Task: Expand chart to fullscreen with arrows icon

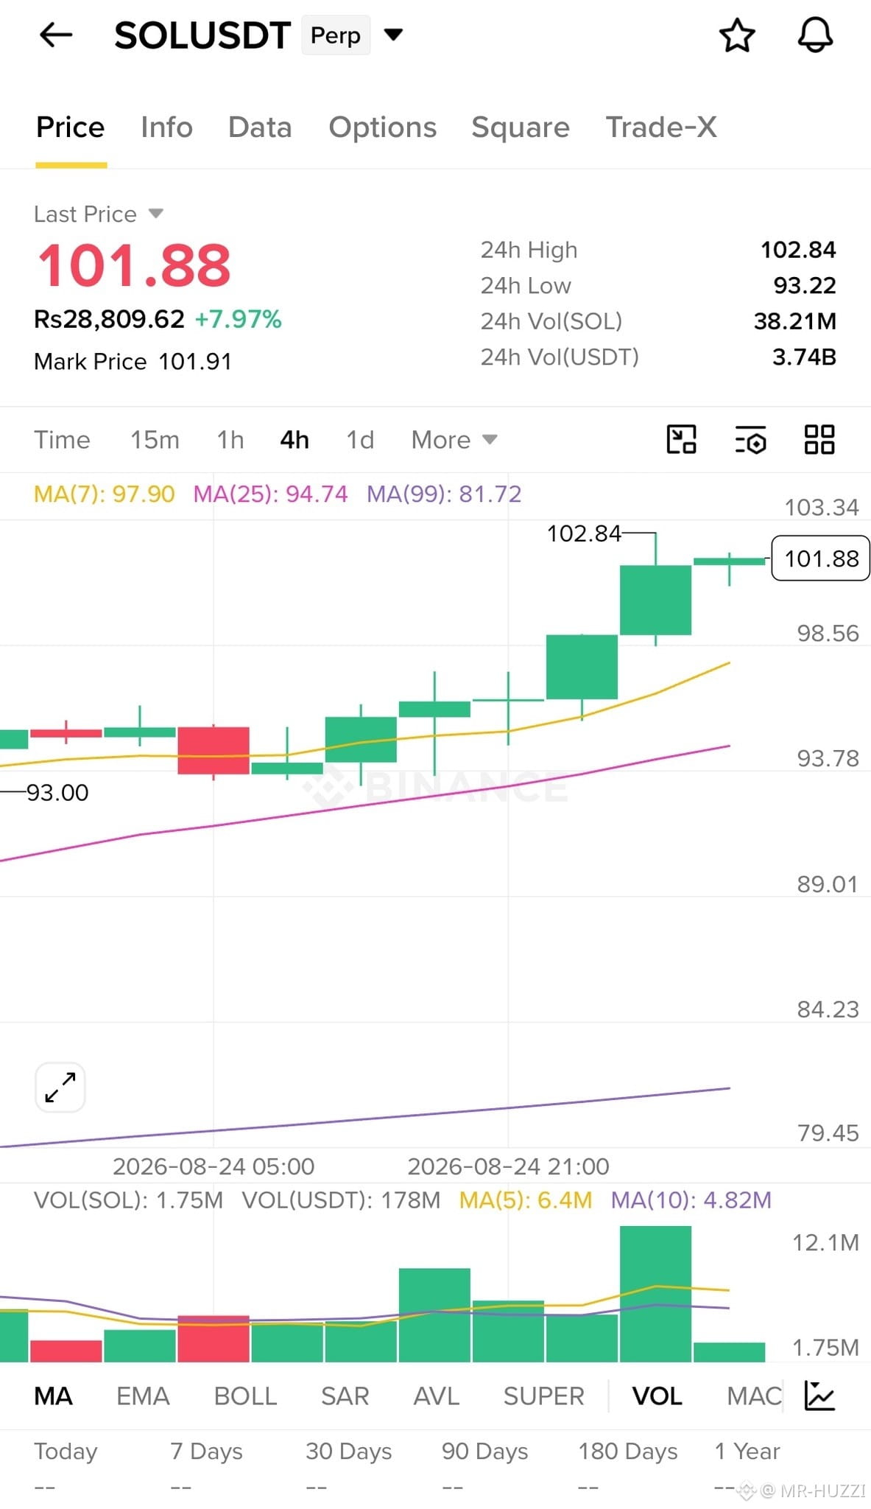Action: tap(60, 1088)
